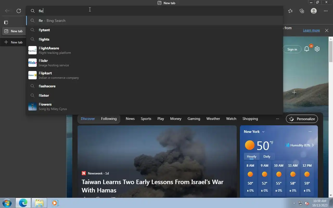Open Microsoft Edge from the taskbar
Image resolution: width=333 pixels, height=208 pixels.
tap(23, 203)
